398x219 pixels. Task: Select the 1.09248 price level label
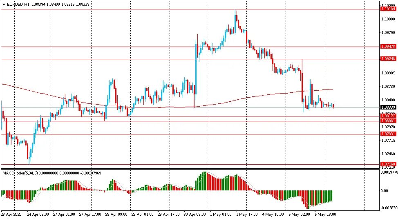coord(388,59)
